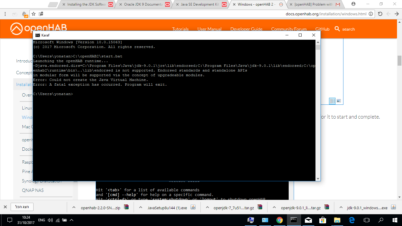Expand options for jdk-9.0.1_windows exe download
Image resolution: width=402 pixels, height=226 pixels.
(x=341, y=207)
